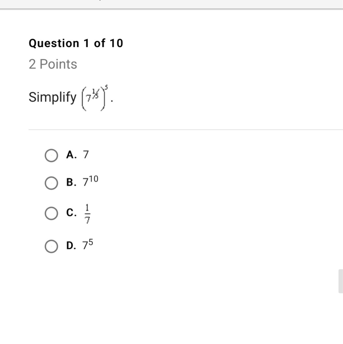Click the bold letter label 'B.'

[71, 182]
